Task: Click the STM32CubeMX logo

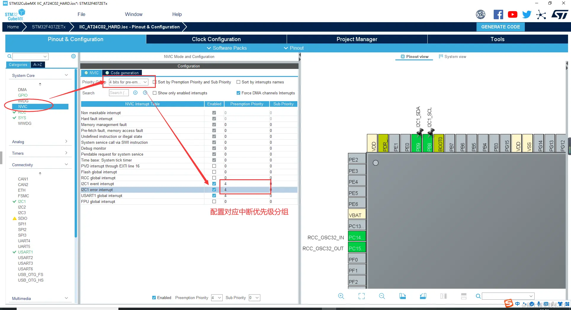Action: coord(15,15)
